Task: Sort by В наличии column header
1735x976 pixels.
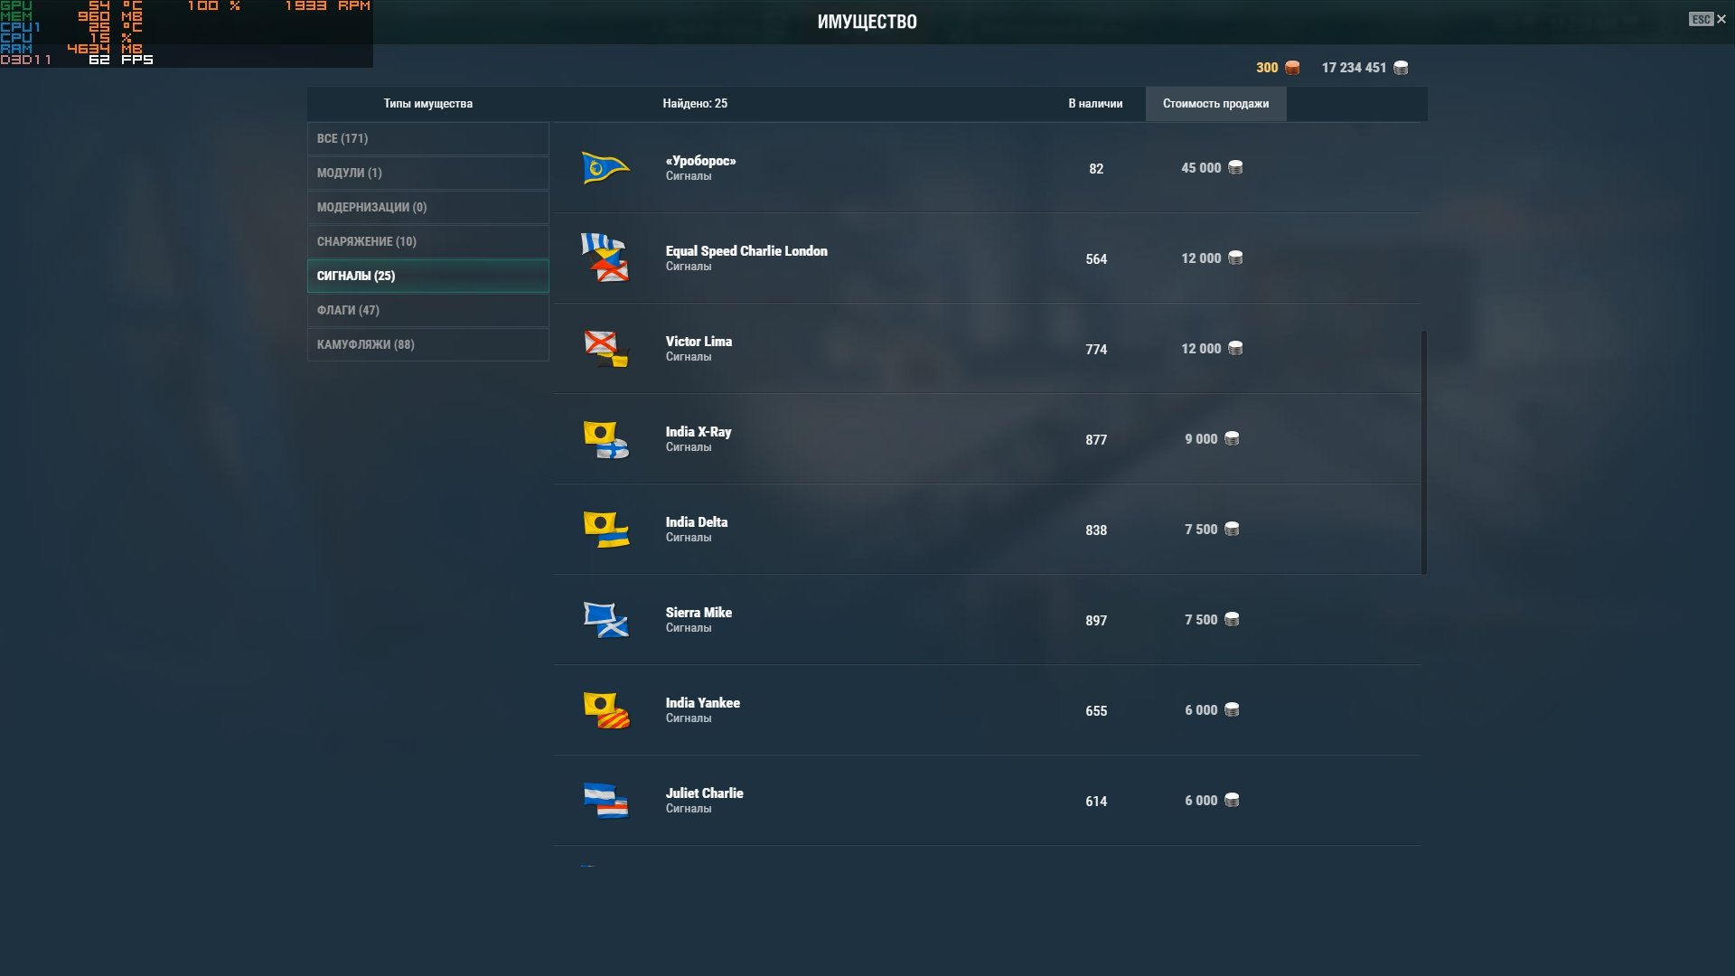Action: [x=1095, y=104]
